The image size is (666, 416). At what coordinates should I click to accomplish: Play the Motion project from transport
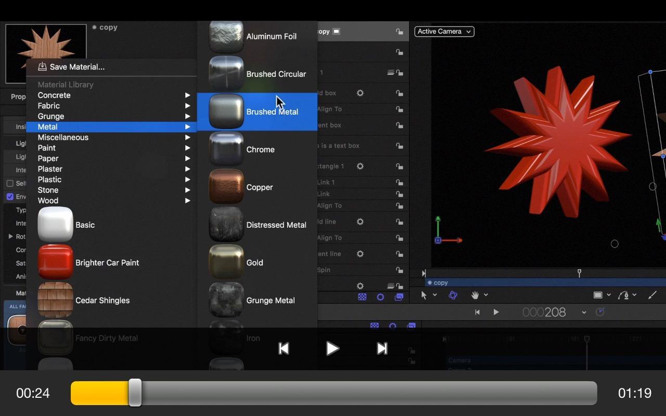pyautogui.click(x=496, y=313)
